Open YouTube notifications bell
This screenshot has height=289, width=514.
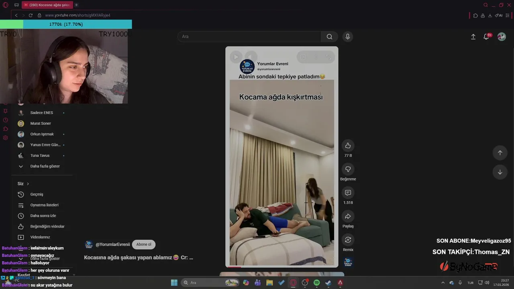[x=486, y=37]
